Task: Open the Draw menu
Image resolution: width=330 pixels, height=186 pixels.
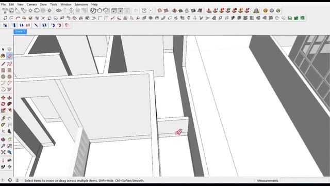Action: click(x=43, y=4)
